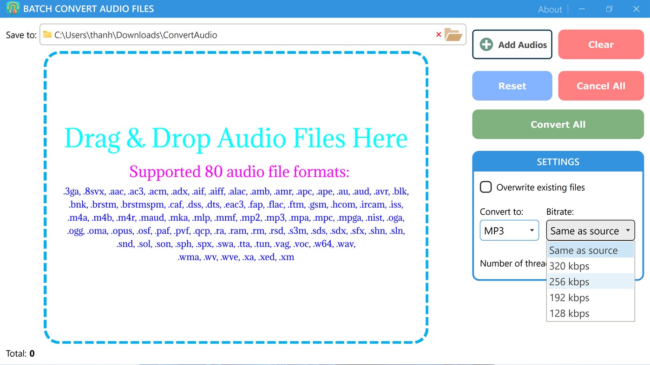
Task: Click the Drag & Drop Audio Files area
Action: click(x=236, y=198)
